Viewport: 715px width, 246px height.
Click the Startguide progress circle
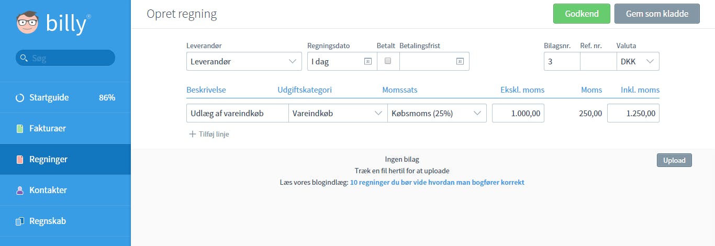[x=20, y=98]
